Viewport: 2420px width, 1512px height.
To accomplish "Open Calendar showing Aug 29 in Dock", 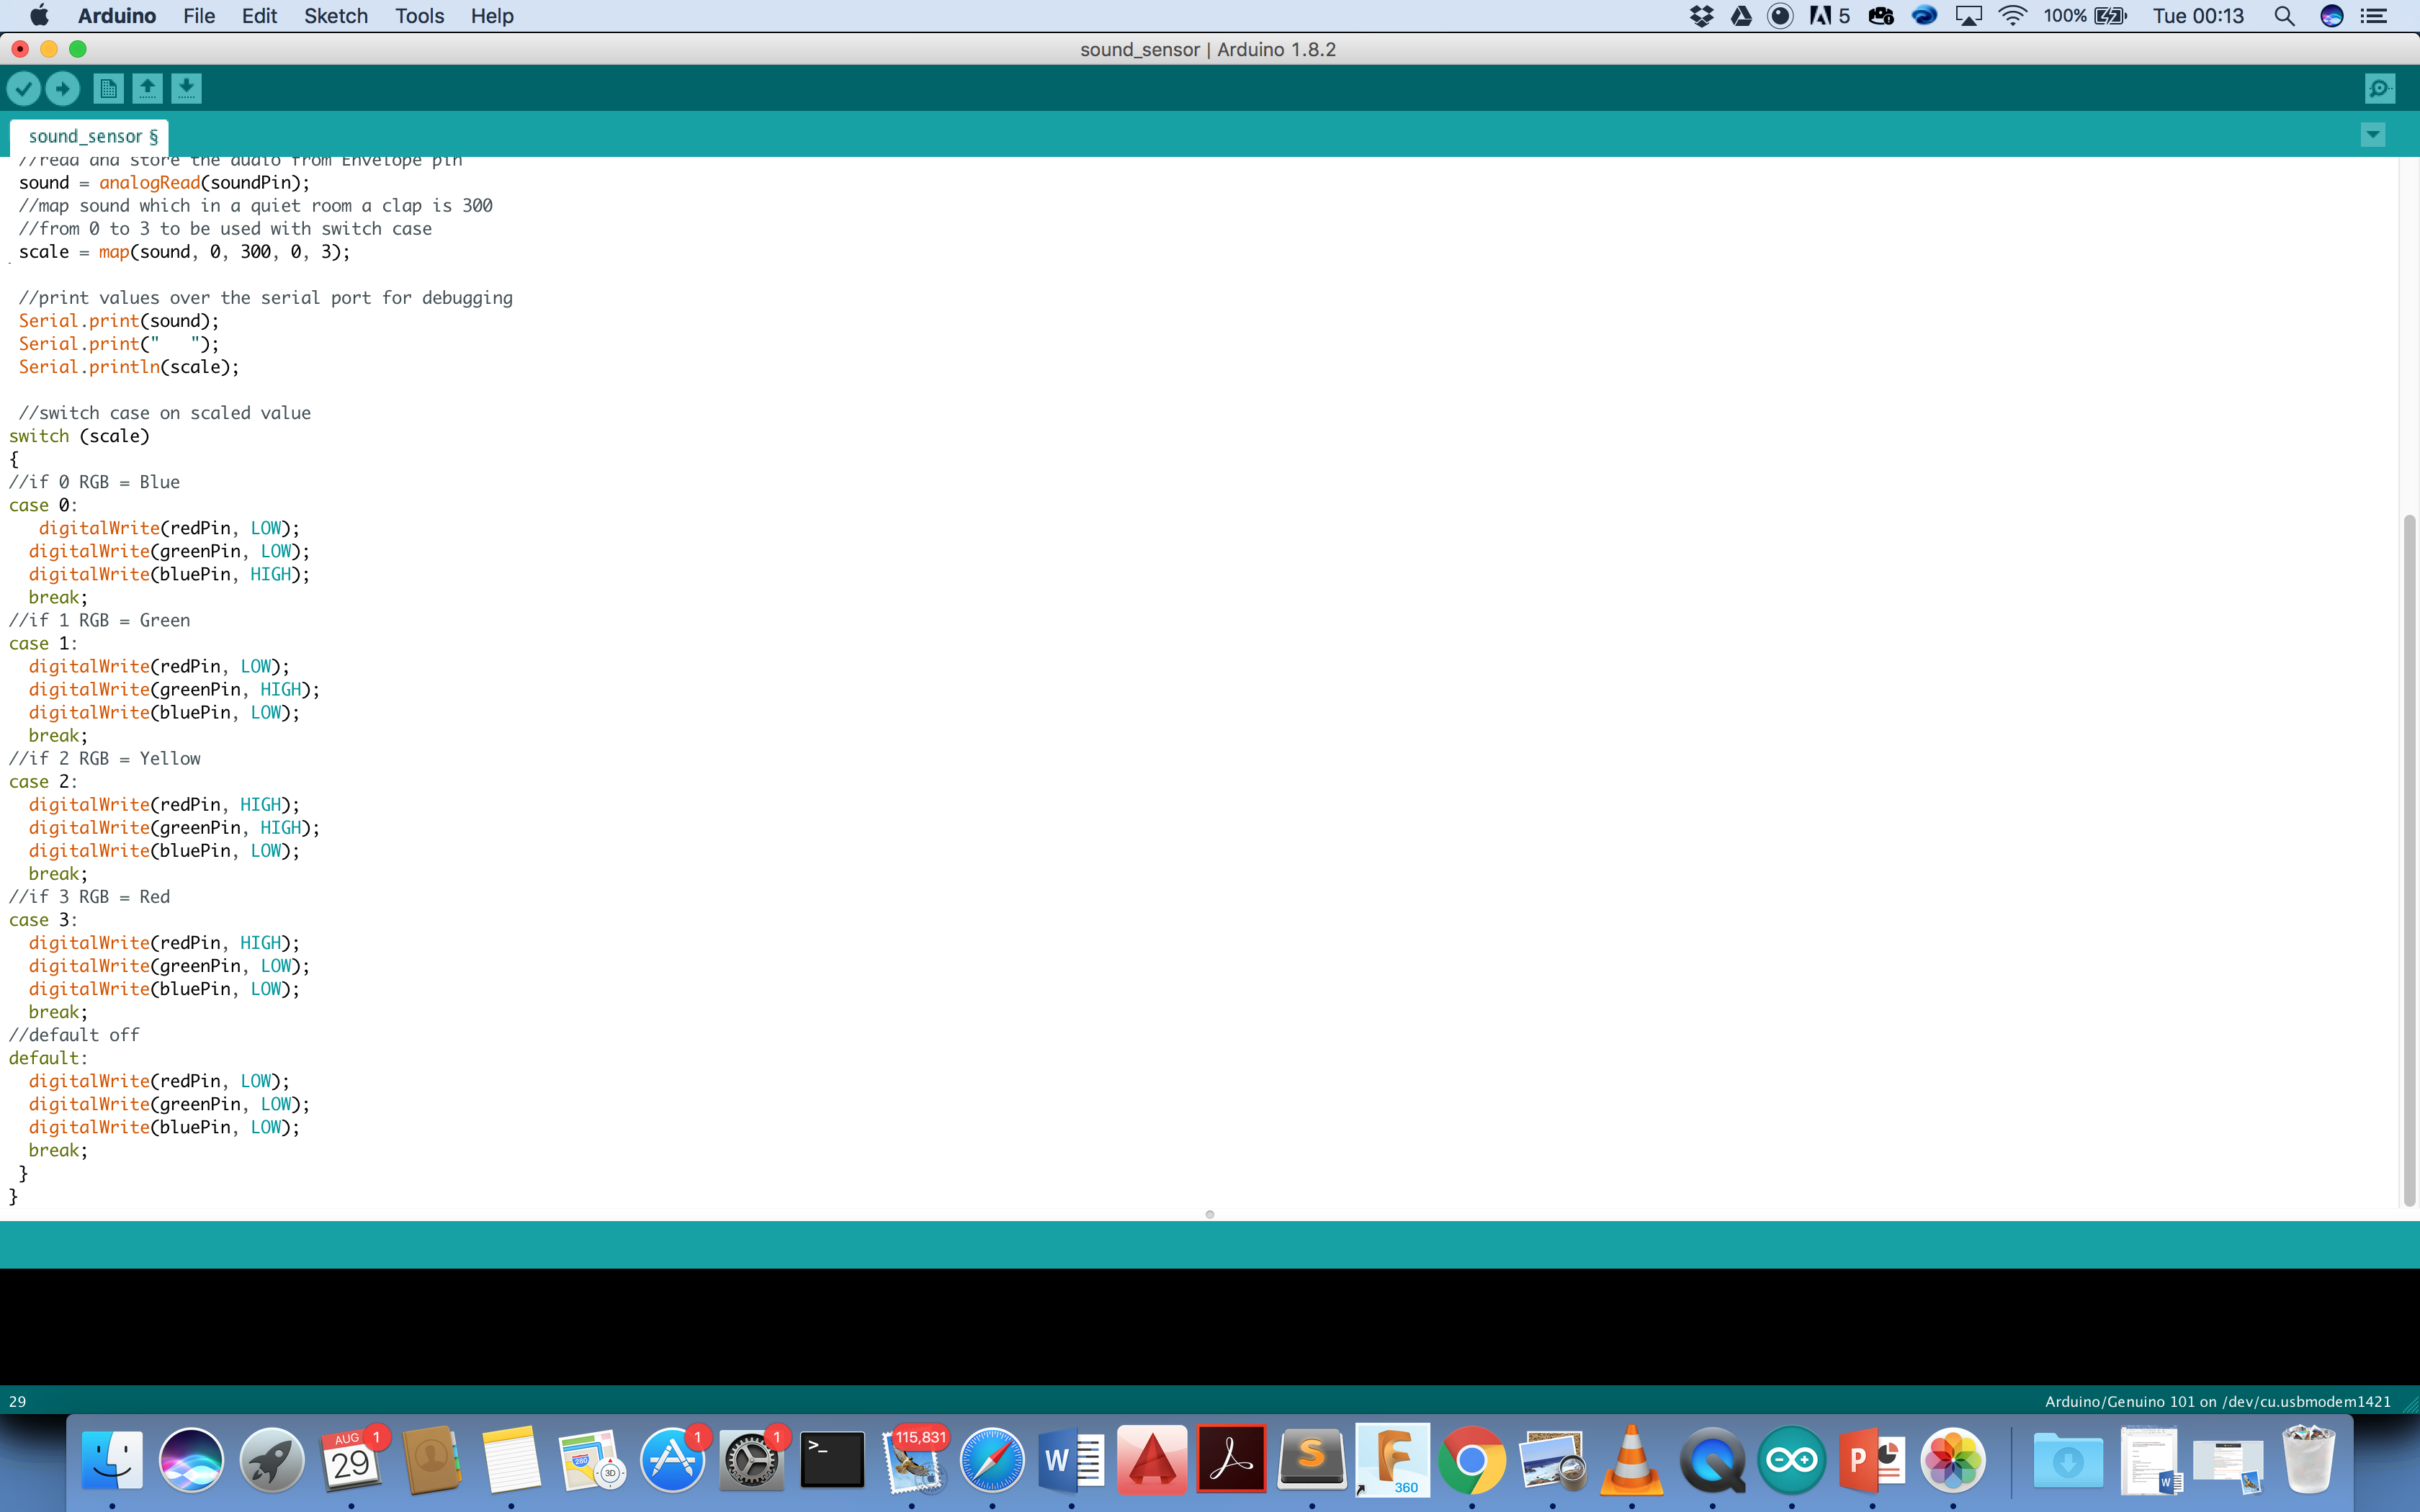I will (351, 1460).
